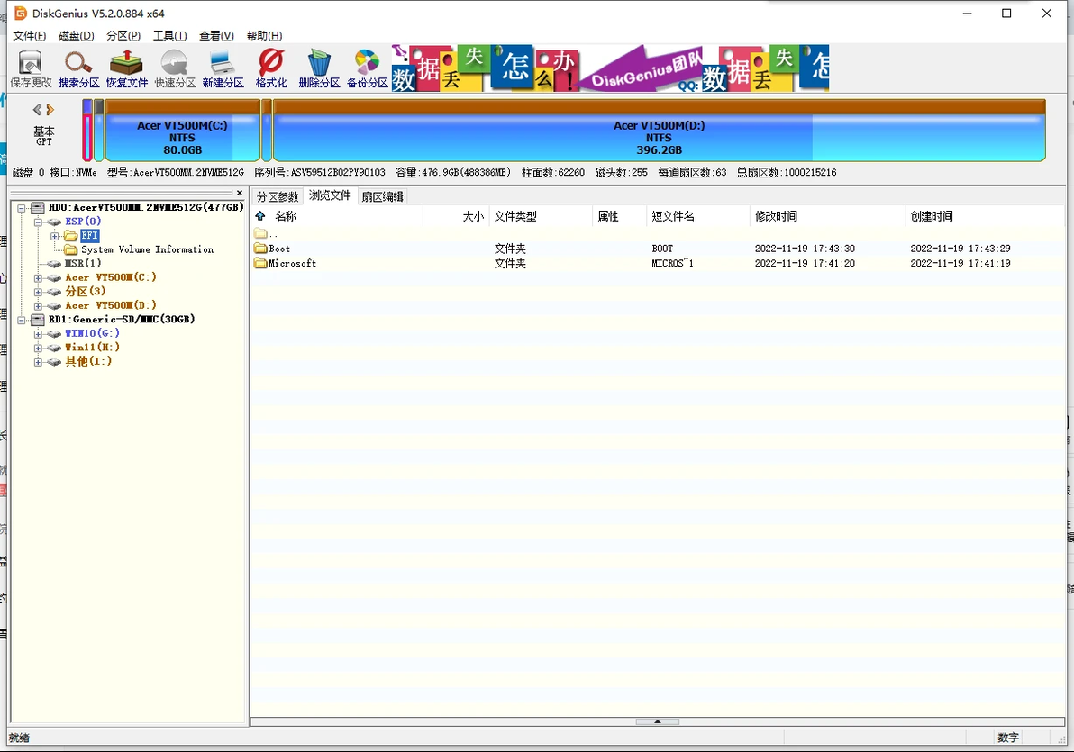Expand the WIN10(G:) partition entry

click(x=39, y=333)
